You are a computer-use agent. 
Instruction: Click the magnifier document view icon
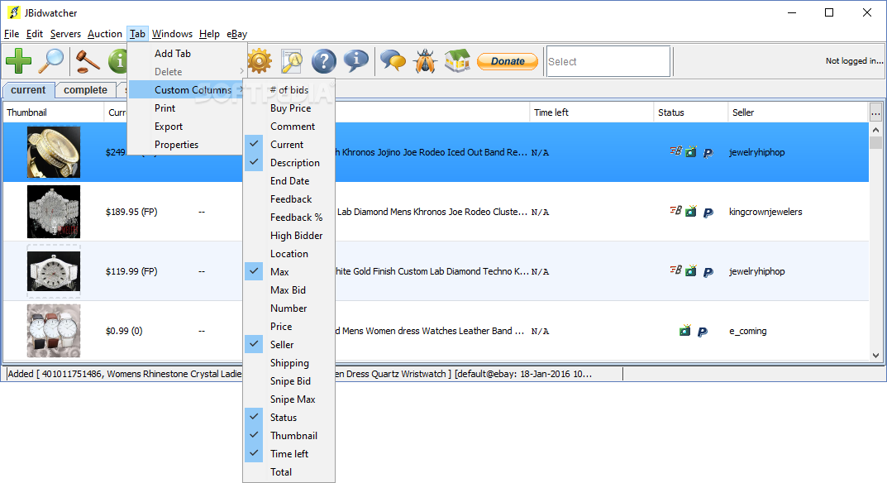tap(292, 61)
